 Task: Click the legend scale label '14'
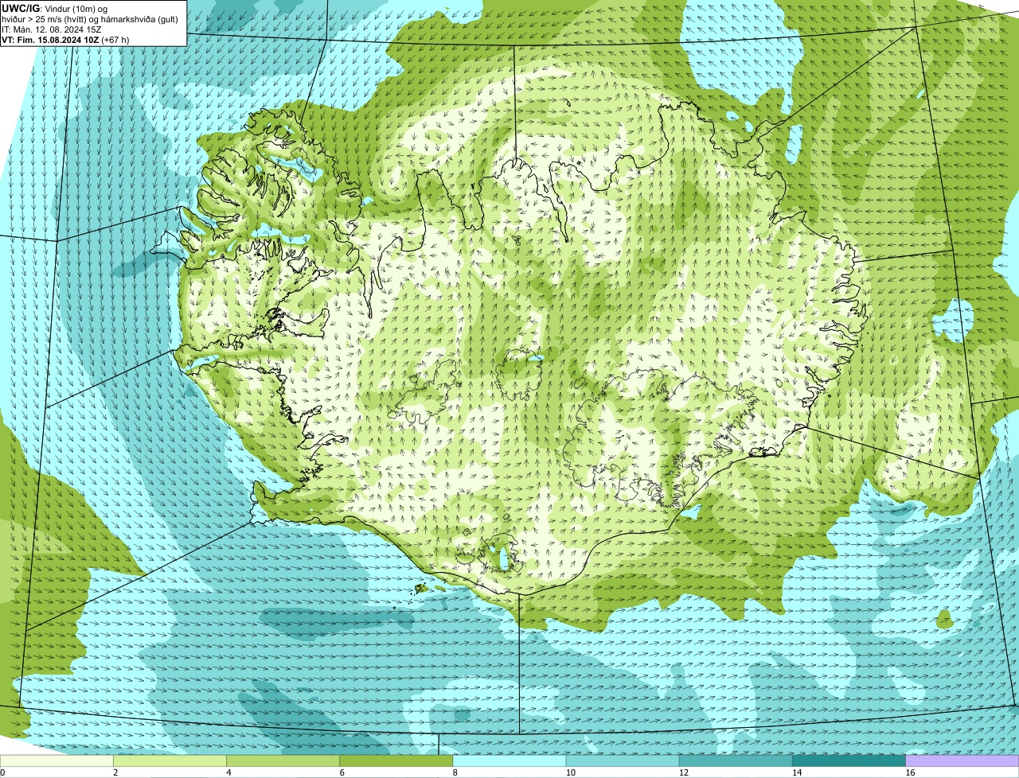pyautogui.click(x=795, y=772)
